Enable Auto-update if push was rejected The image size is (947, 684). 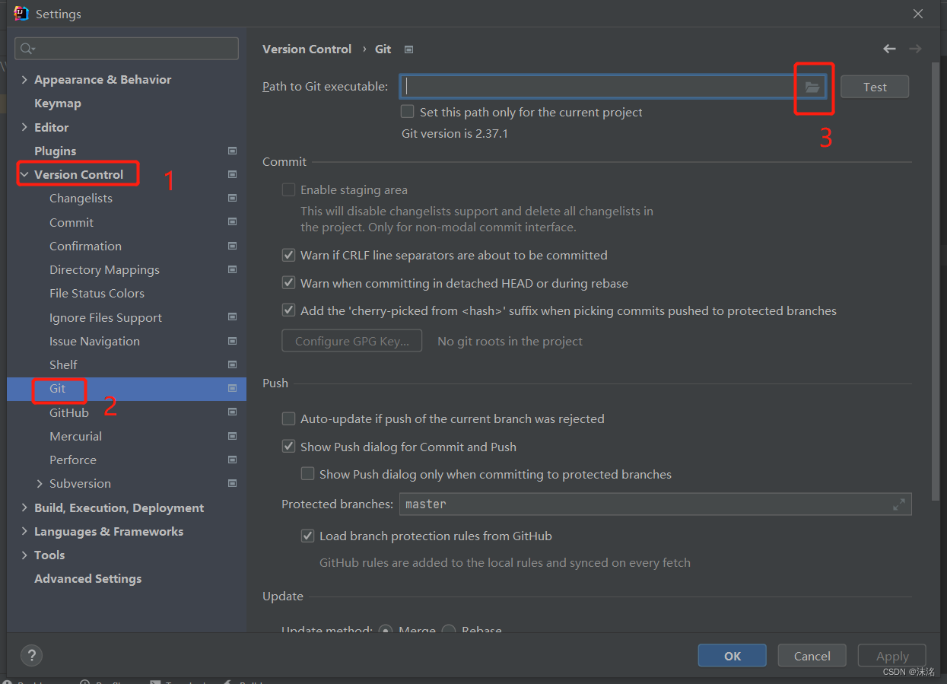[x=288, y=418]
